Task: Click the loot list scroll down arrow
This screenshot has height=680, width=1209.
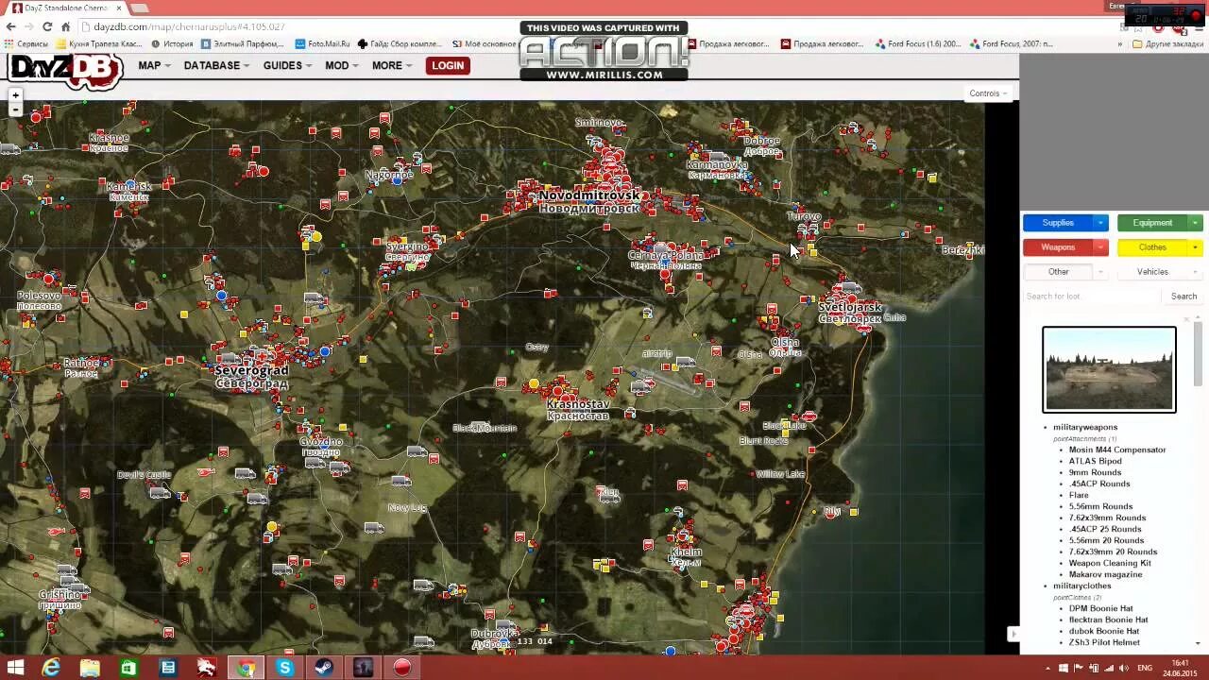Action: (x=1198, y=643)
